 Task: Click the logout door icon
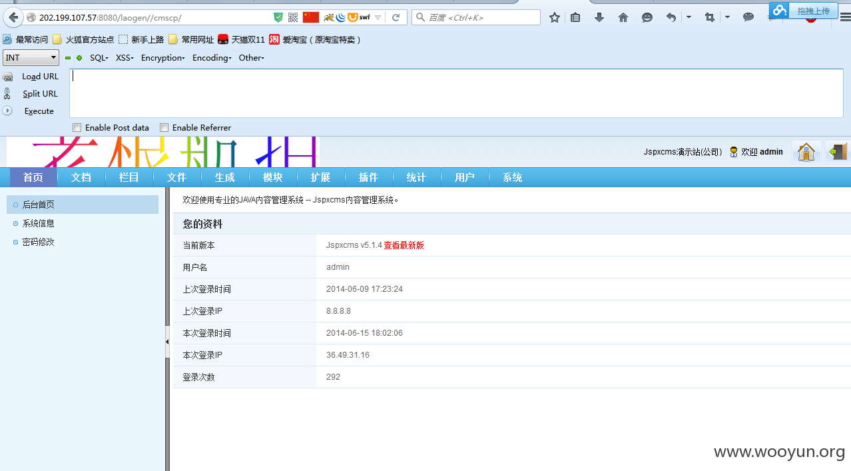pyautogui.click(x=838, y=152)
